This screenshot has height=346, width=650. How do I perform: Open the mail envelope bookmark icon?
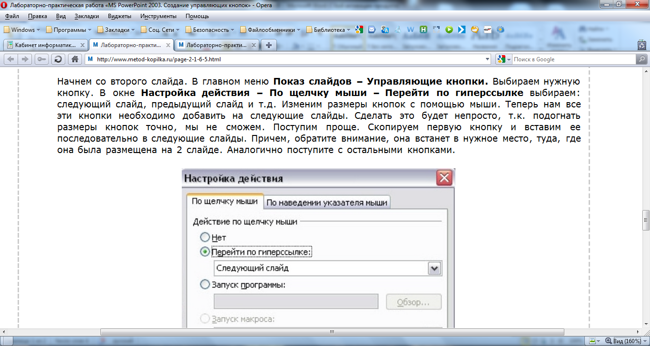pyautogui.click(x=372, y=29)
